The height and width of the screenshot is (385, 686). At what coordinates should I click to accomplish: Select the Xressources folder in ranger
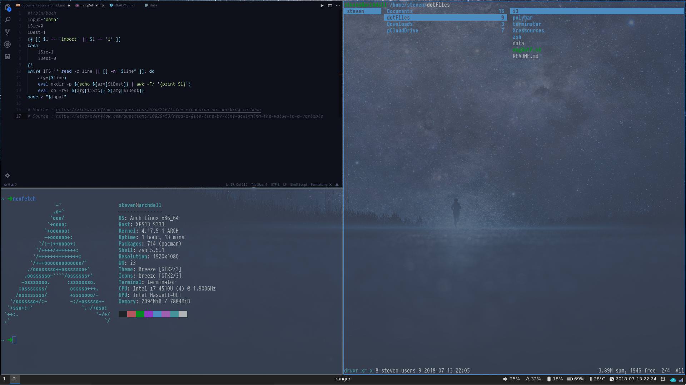point(528,31)
